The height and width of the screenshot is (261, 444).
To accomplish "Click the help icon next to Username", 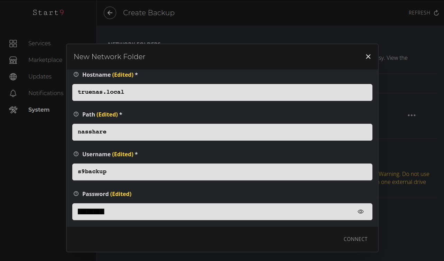I will tap(76, 154).
